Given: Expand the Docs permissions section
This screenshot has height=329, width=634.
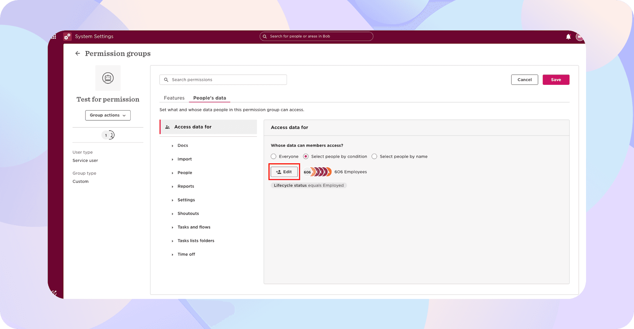Looking at the screenshot, I should tap(183, 145).
